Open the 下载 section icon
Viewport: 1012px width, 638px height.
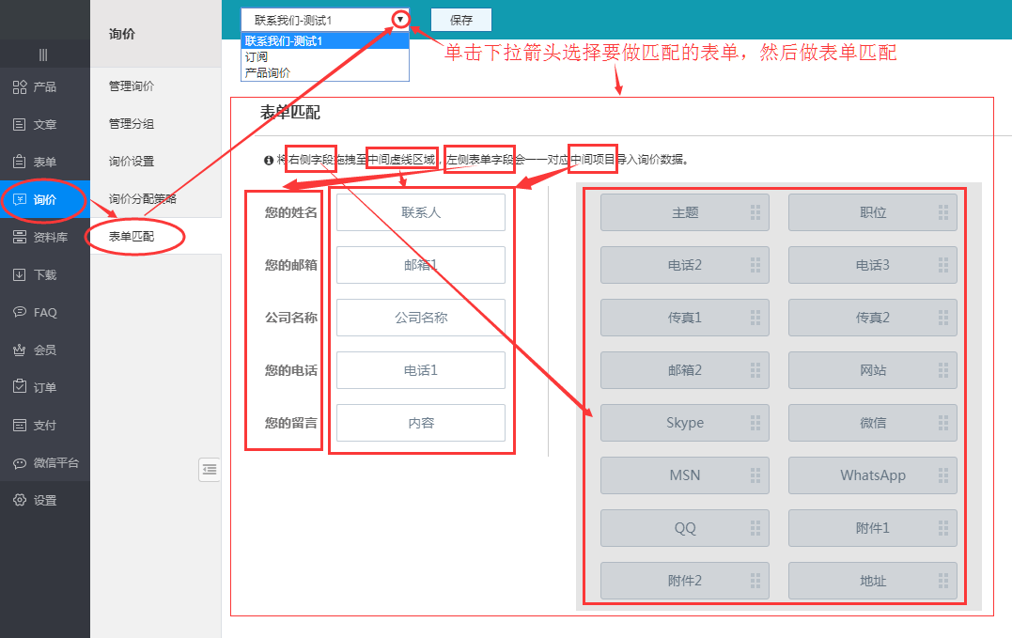coord(20,275)
